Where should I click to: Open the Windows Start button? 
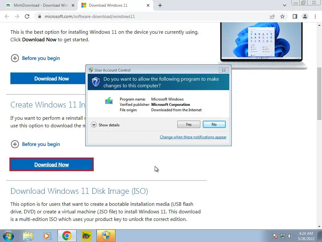pyautogui.click(x=8, y=236)
